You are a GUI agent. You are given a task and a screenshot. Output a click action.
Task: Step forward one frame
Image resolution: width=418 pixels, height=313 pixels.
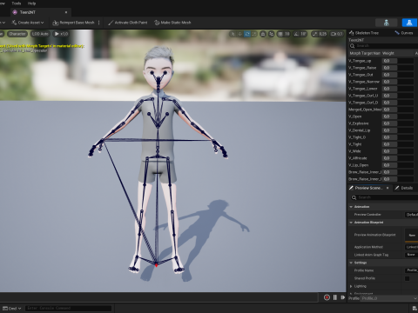pyautogui.click(x=343, y=297)
